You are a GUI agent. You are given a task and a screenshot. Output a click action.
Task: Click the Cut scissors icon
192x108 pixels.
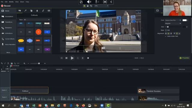coord(8,63)
